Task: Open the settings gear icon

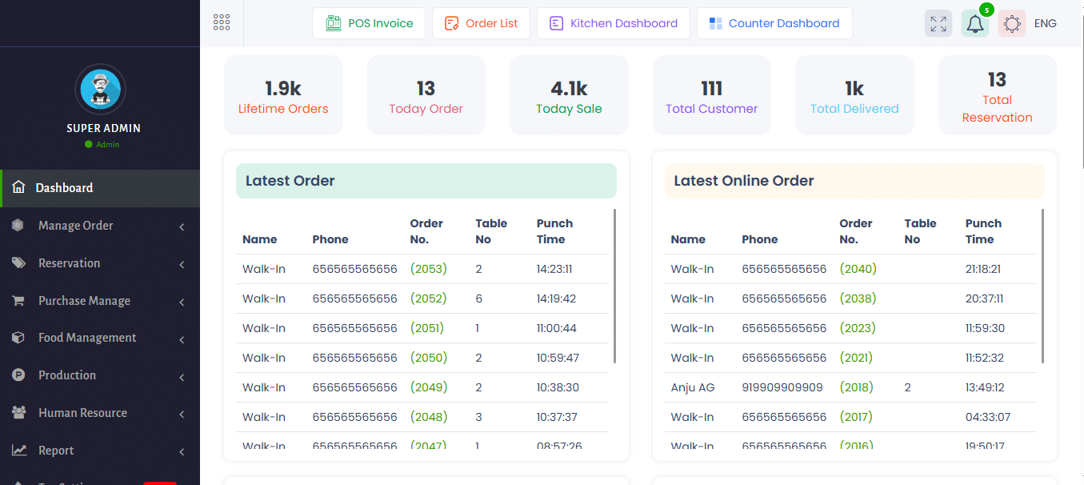Action: [x=1012, y=23]
